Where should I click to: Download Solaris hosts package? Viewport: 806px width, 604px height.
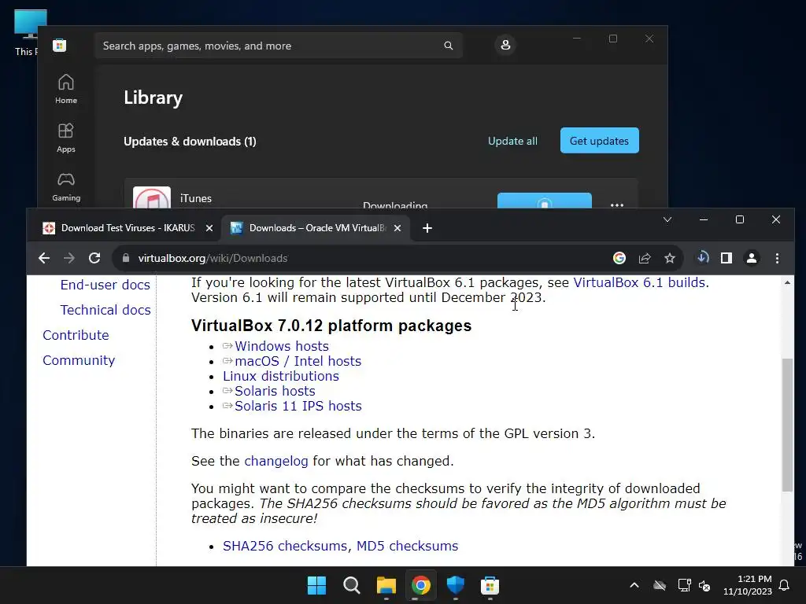point(275,391)
